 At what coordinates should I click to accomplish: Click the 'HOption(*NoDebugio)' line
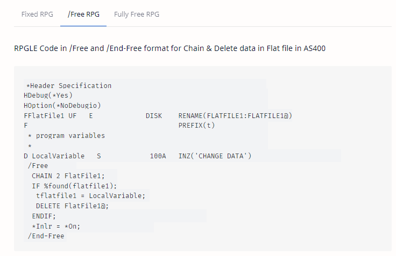coord(62,106)
